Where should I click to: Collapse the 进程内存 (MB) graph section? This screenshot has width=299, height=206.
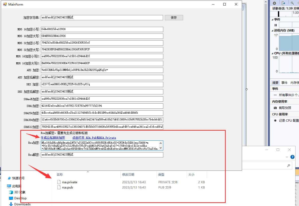click(x=272, y=31)
